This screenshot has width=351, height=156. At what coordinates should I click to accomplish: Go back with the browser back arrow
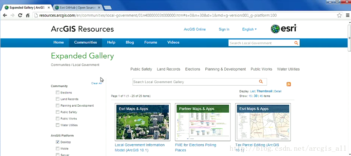point(5,15)
